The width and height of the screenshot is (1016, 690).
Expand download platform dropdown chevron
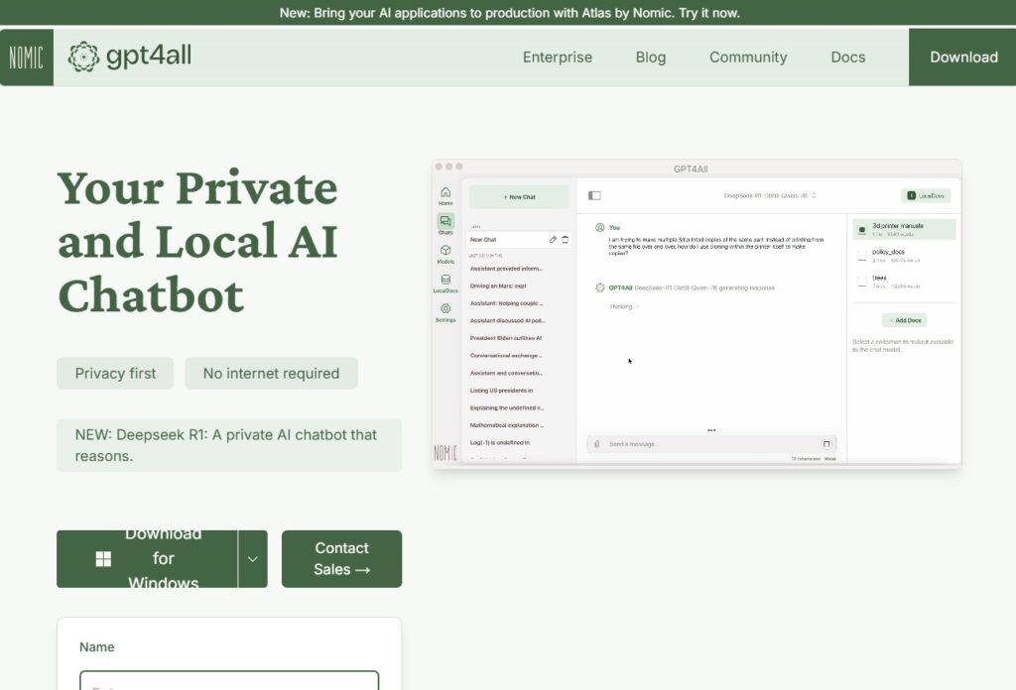click(252, 559)
